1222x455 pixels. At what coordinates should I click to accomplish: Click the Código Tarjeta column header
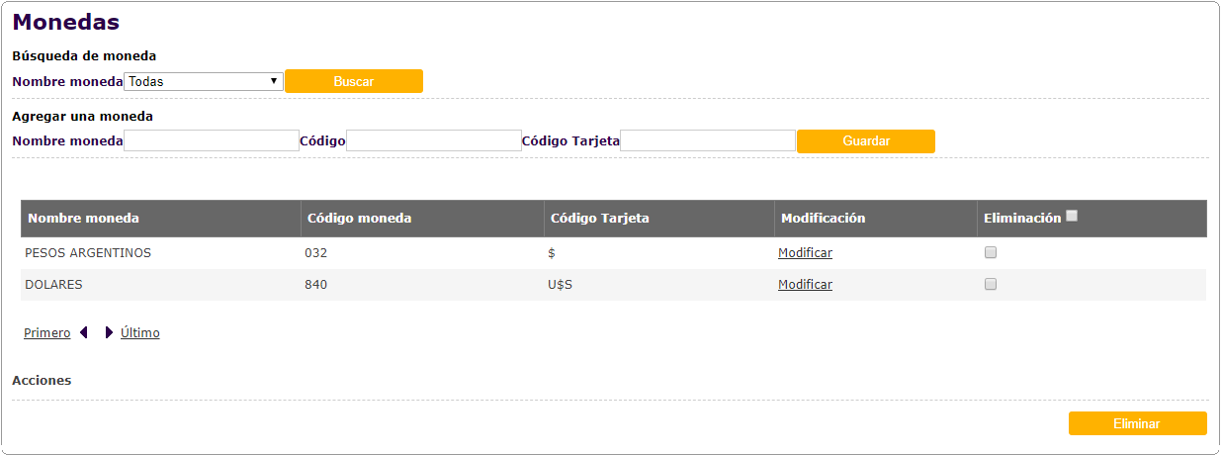coord(600,219)
